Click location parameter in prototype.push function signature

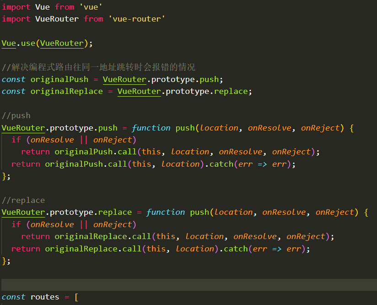point(219,128)
